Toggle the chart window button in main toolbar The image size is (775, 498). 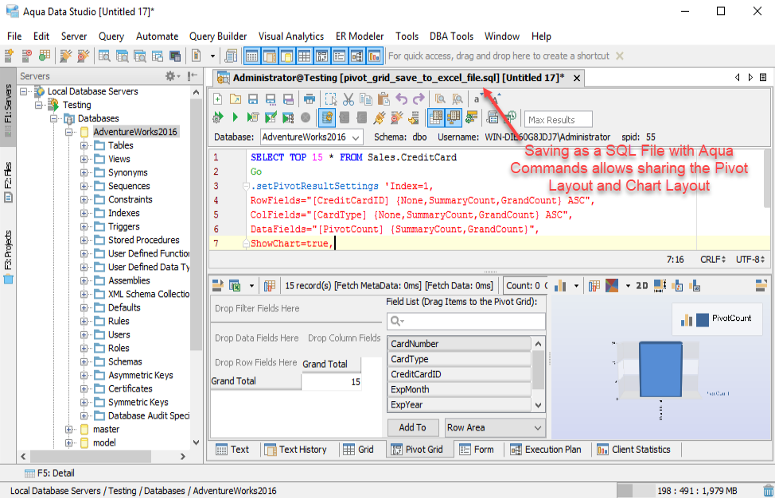(x=375, y=56)
